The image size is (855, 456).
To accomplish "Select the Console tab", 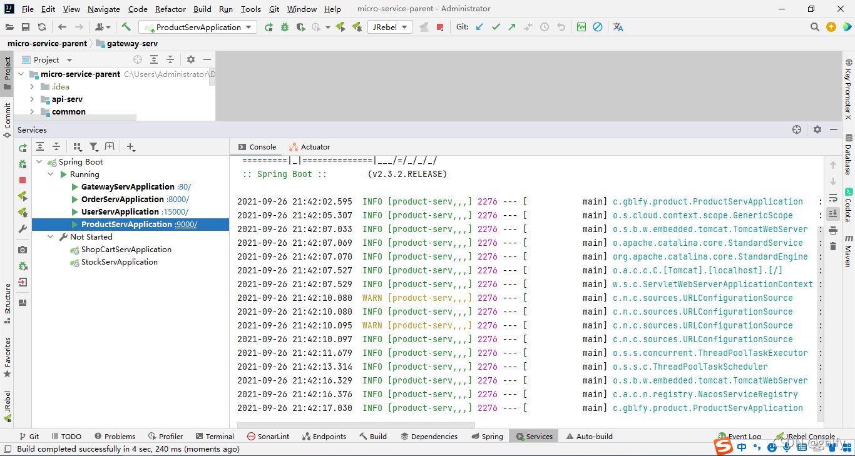I will click(x=257, y=147).
